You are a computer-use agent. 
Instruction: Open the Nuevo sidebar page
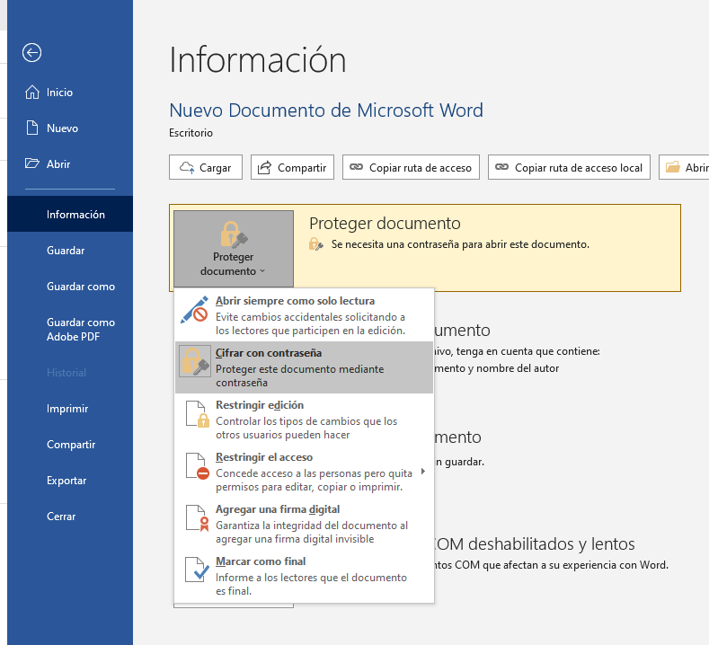coord(70,128)
